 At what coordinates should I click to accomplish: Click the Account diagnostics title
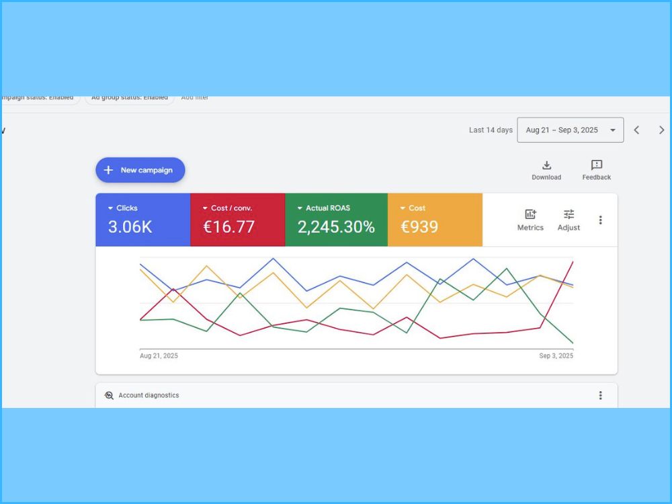click(149, 395)
